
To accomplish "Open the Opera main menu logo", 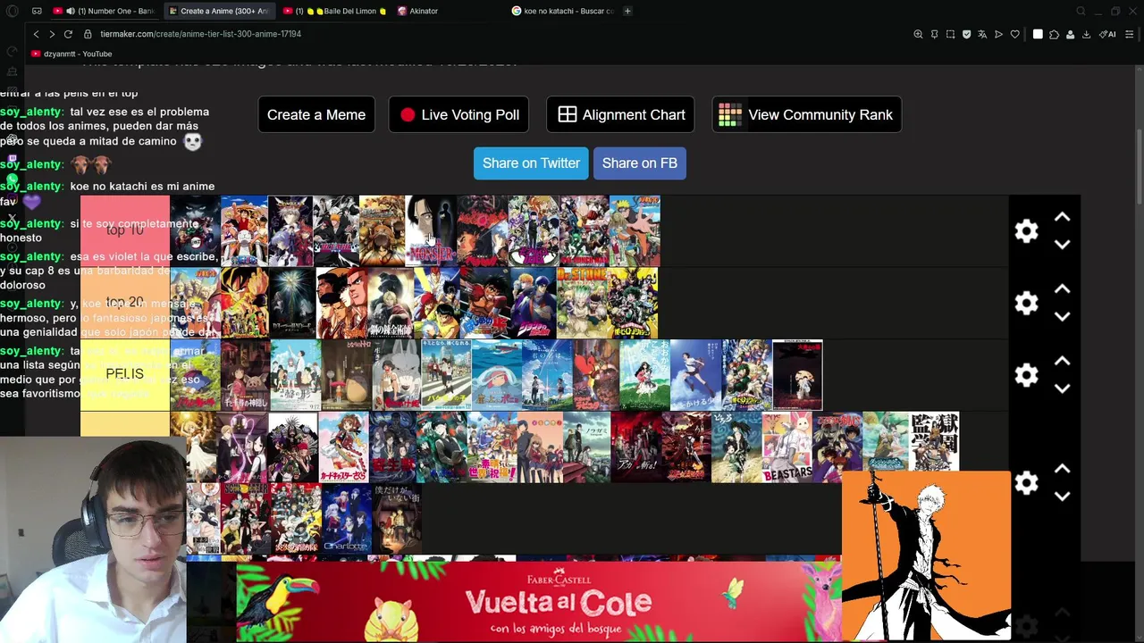I will click(x=12, y=11).
